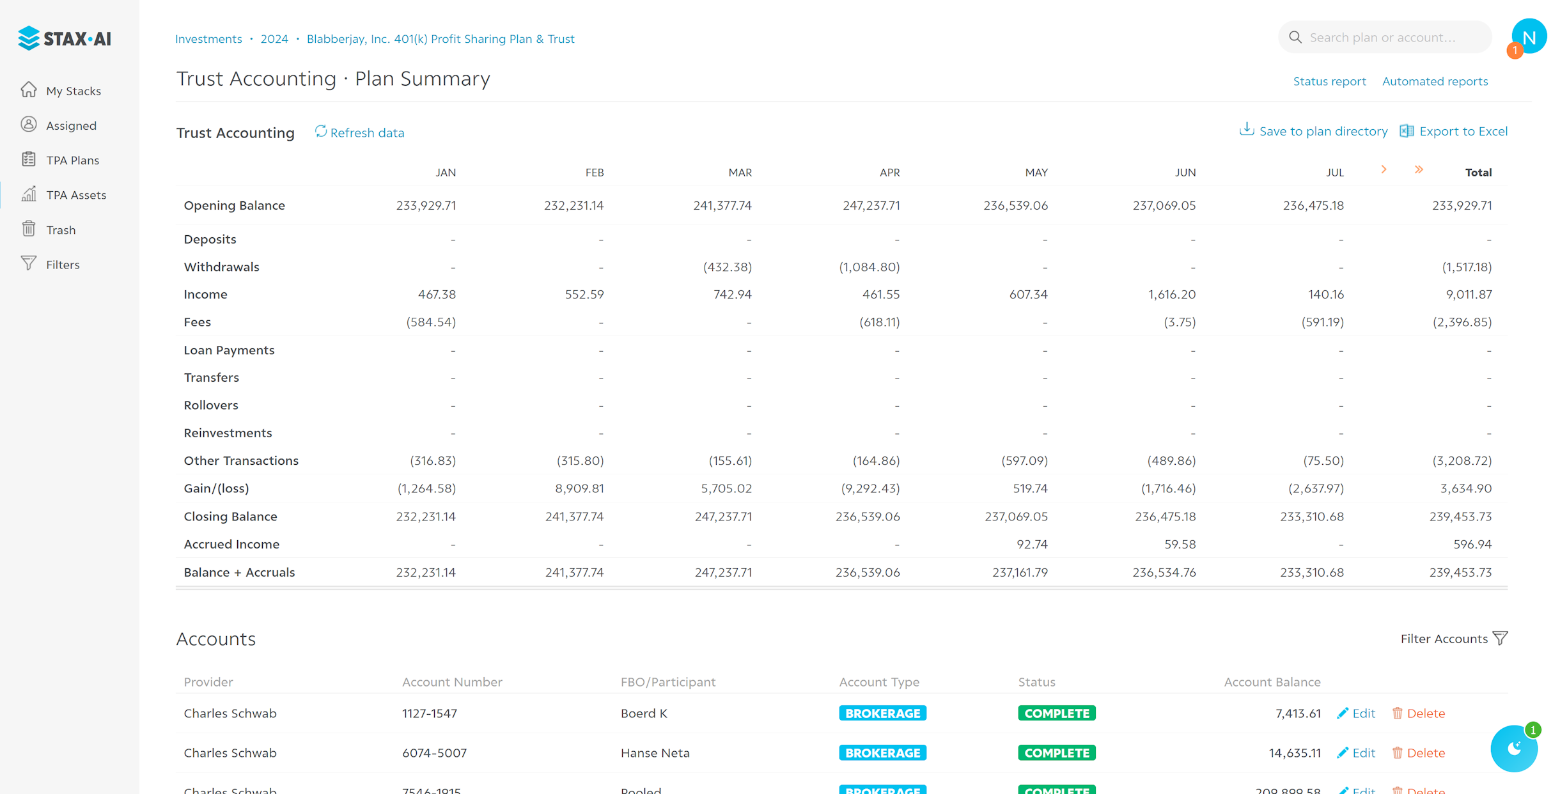Image resolution: width=1560 pixels, height=794 pixels.
Task: Show next month with single arrow
Action: pyautogui.click(x=1384, y=169)
